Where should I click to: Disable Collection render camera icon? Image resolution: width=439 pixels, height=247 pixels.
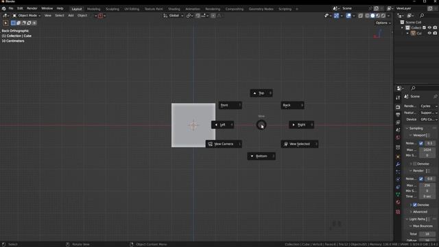point(435,27)
